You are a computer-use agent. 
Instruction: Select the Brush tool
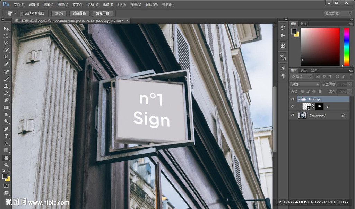pyautogui.click(x=6, y=79)
